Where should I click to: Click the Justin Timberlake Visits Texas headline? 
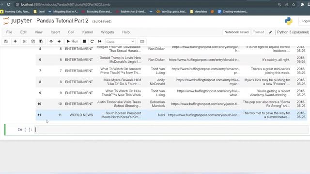pyautogui.click(x=119, y=104)
